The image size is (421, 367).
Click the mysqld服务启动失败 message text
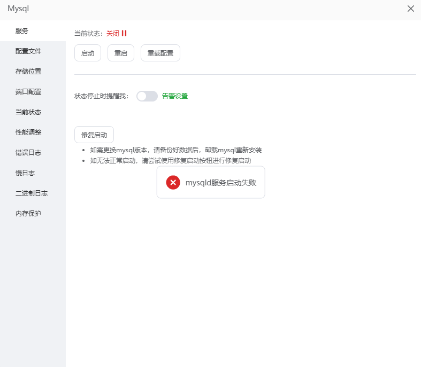[x=221, y=183]
